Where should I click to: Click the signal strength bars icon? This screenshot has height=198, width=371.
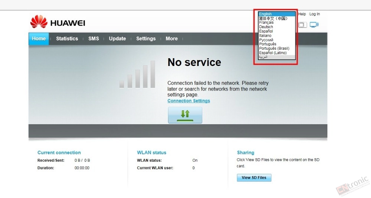pyautogui.click(x=137, y=74)
